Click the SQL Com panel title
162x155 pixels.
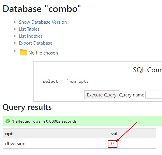click(147, 70)
